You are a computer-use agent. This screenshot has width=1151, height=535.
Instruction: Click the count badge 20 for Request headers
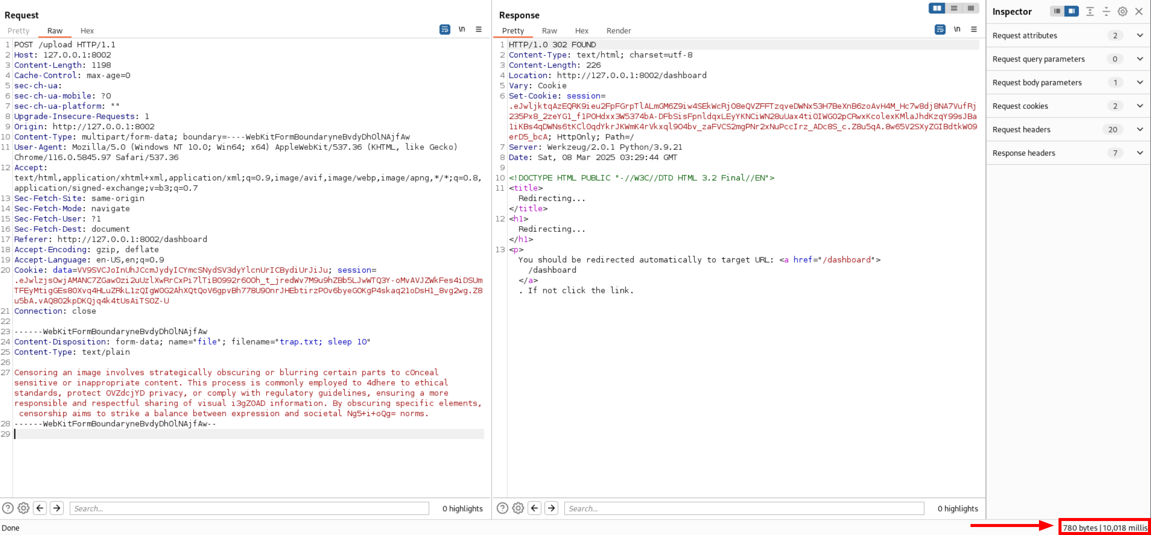tap(1112, 129)
